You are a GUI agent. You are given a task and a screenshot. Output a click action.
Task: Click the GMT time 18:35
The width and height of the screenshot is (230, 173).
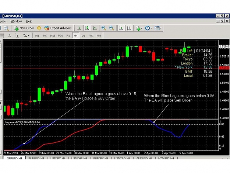pos(208,72)
